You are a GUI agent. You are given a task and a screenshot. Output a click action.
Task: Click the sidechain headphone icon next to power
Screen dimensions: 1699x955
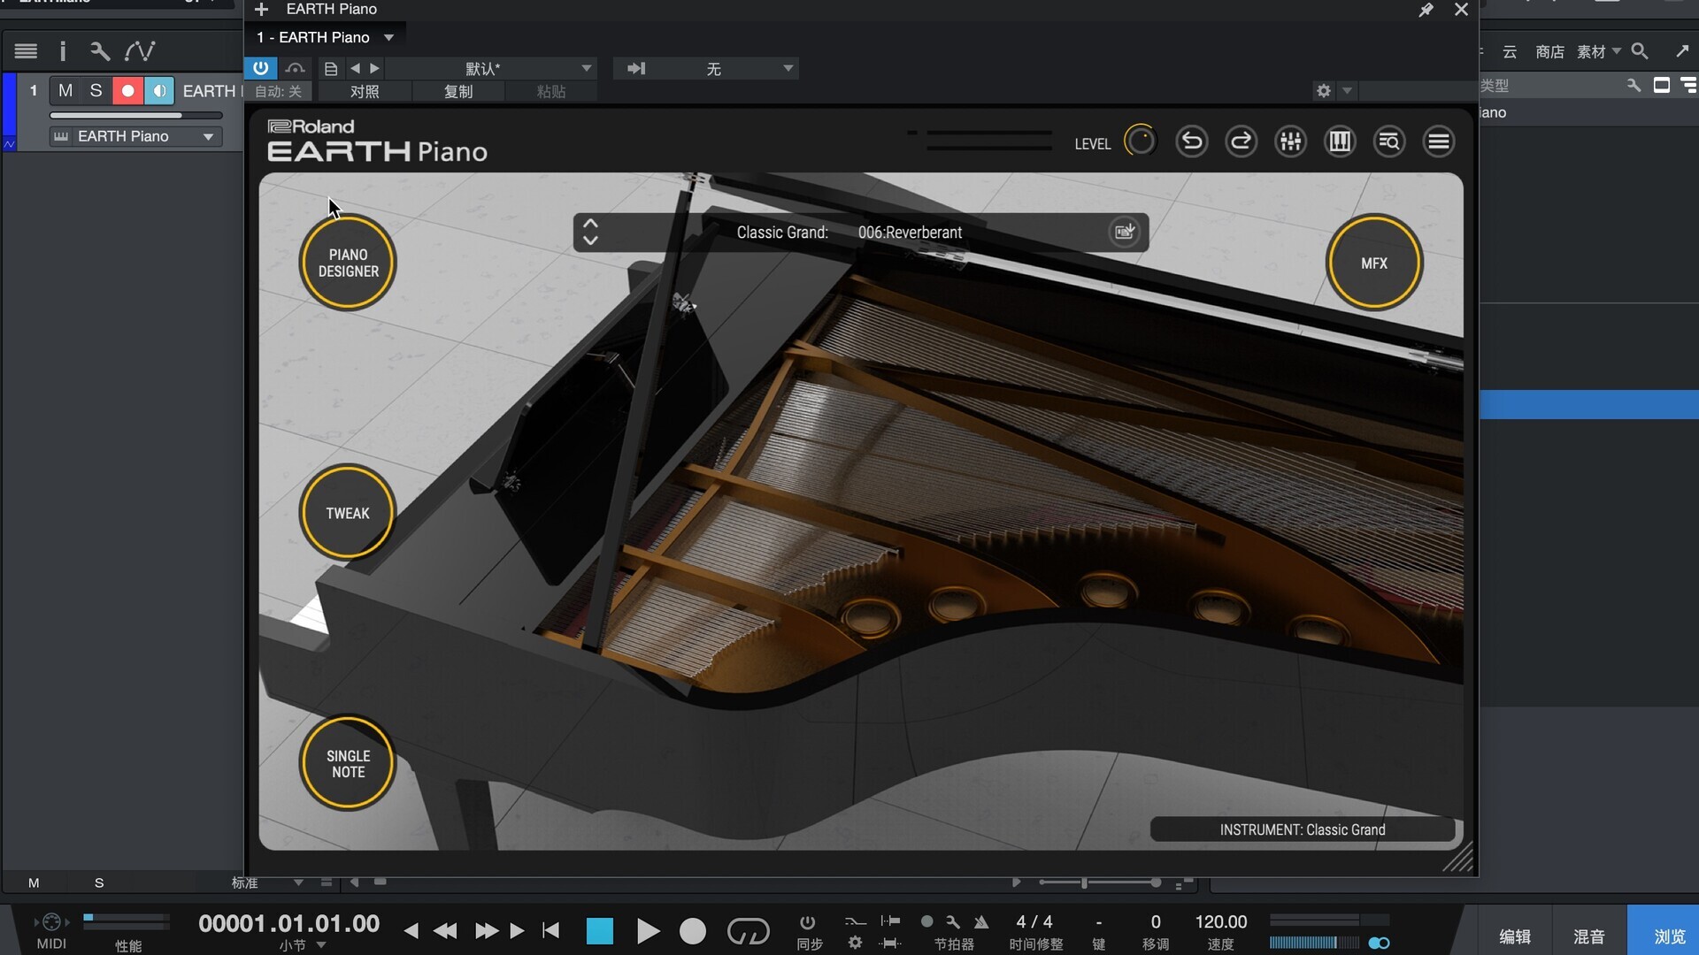pyautogui.click(x=296, y=68)
